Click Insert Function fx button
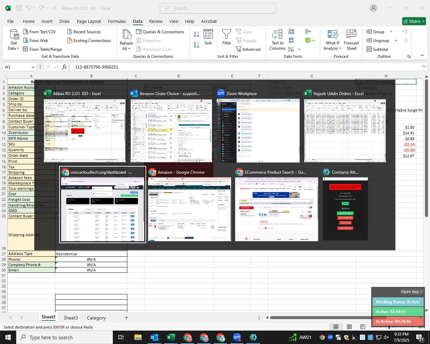Viewport: 430px width, 344px height. pyautogui.click(x=64, y=67)
